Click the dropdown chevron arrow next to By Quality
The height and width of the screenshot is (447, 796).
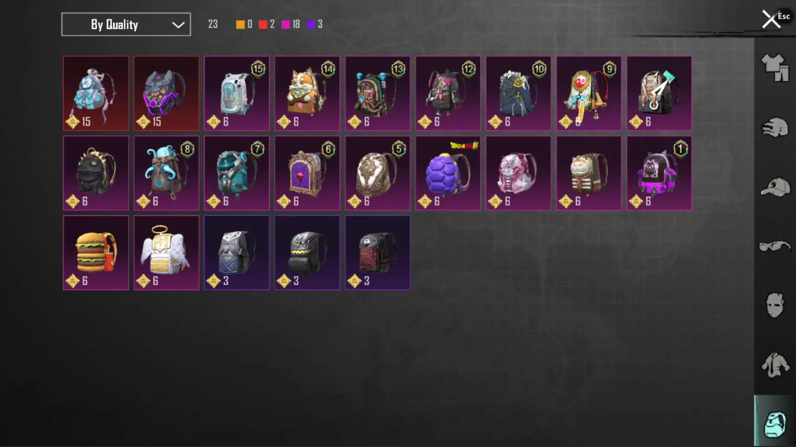point(178,25)
